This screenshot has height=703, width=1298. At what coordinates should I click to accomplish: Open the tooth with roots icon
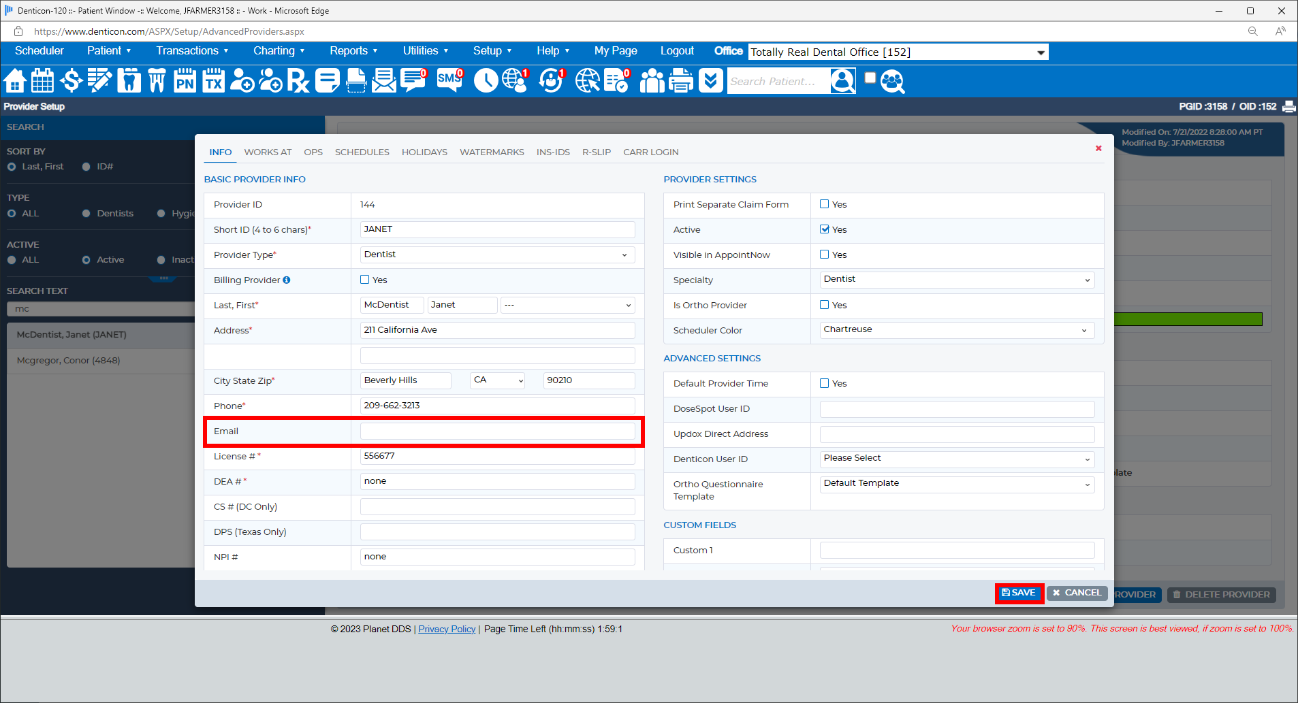click(157, 81)
